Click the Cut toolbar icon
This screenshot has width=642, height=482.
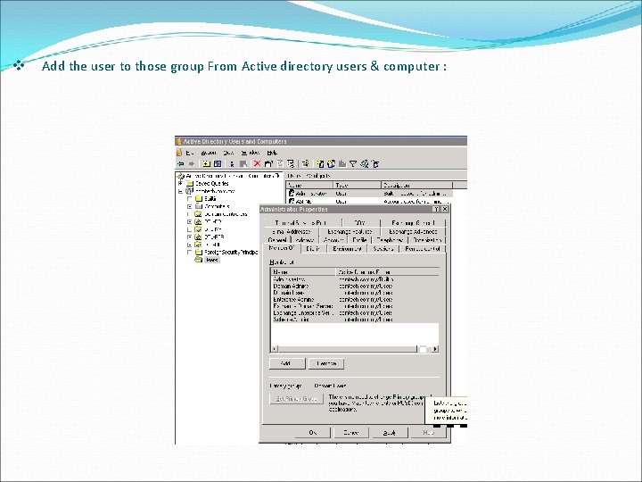point(232,164)
